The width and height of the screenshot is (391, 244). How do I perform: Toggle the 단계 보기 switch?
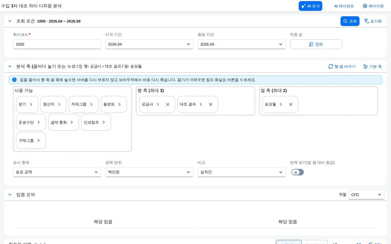tap(297, 172)
